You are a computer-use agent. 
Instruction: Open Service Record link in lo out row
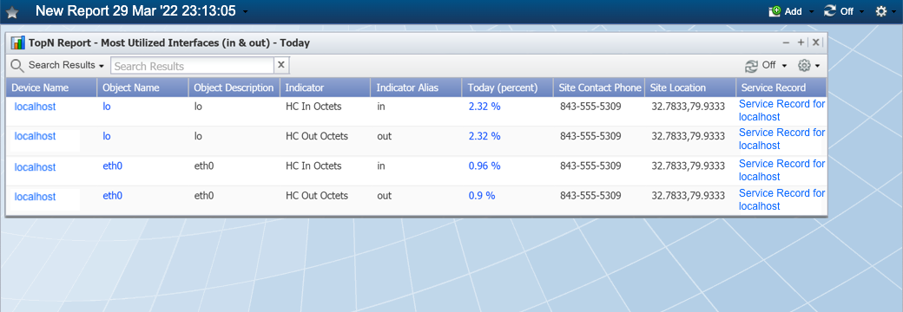point(782,139)
